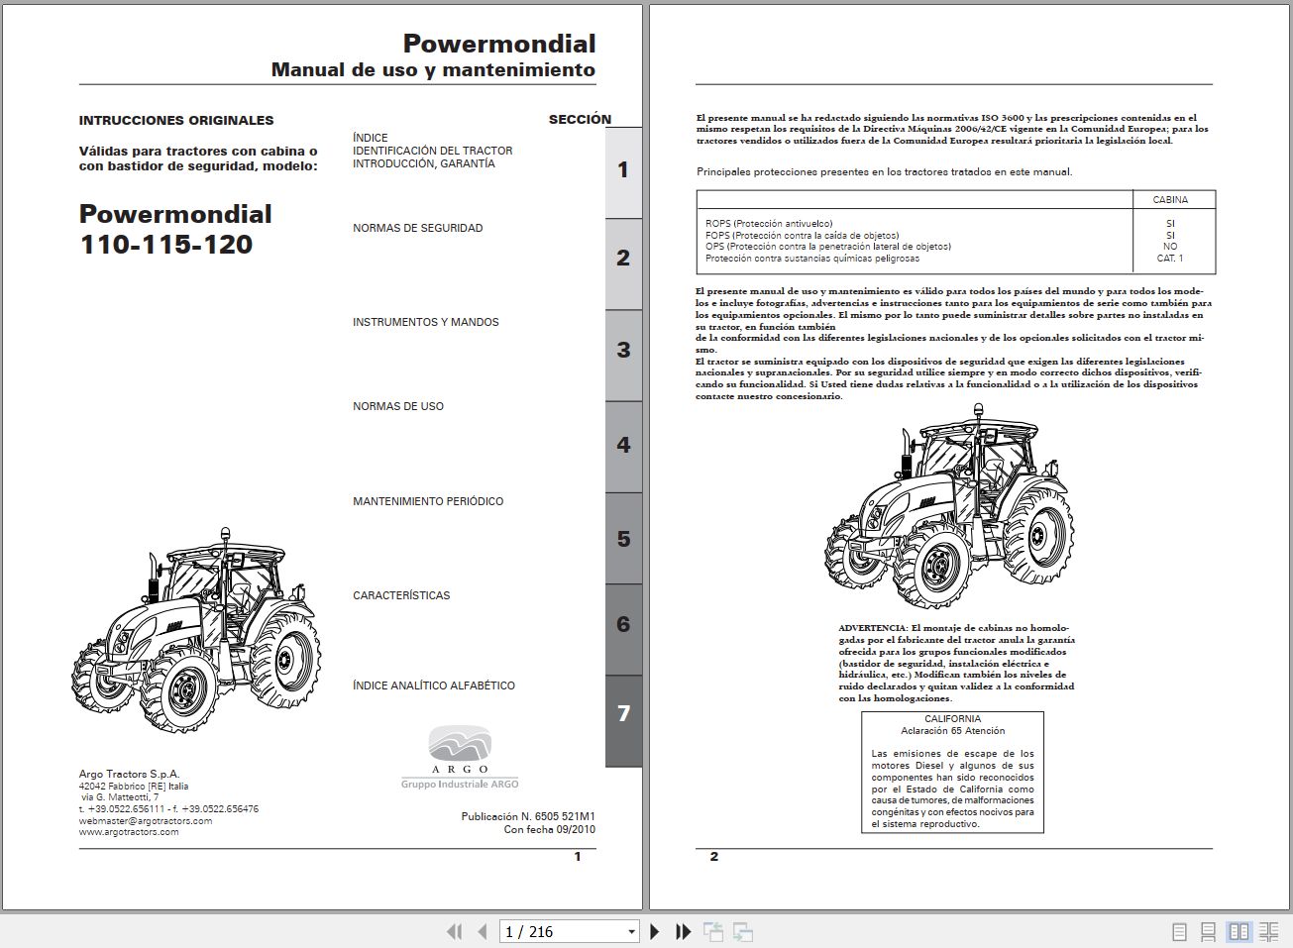Click the ÍNDICE ANALÍTICO ALFABÉTICO entry
This screenshot has width=1293, height=948.
434,685
